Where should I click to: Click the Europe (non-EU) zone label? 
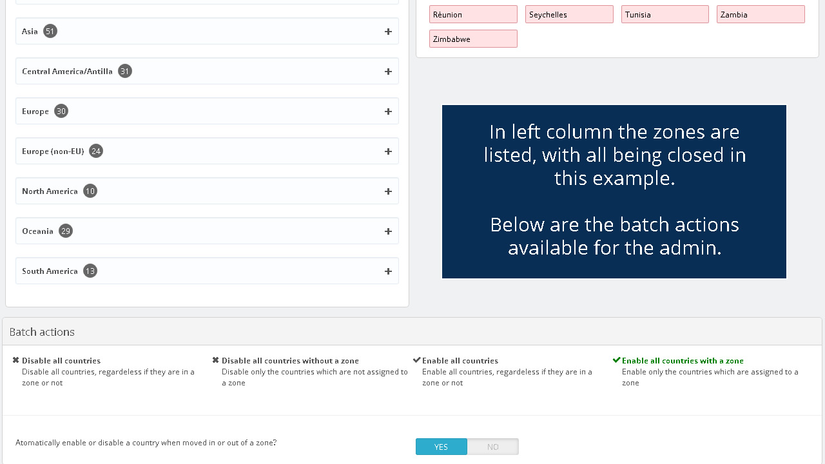click(53, 151)
